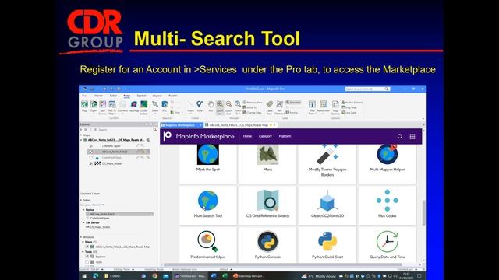Screen dimensions: 499x280
Task: Select the Zoom Out tool in ribbon
Action: click(228, 107)
